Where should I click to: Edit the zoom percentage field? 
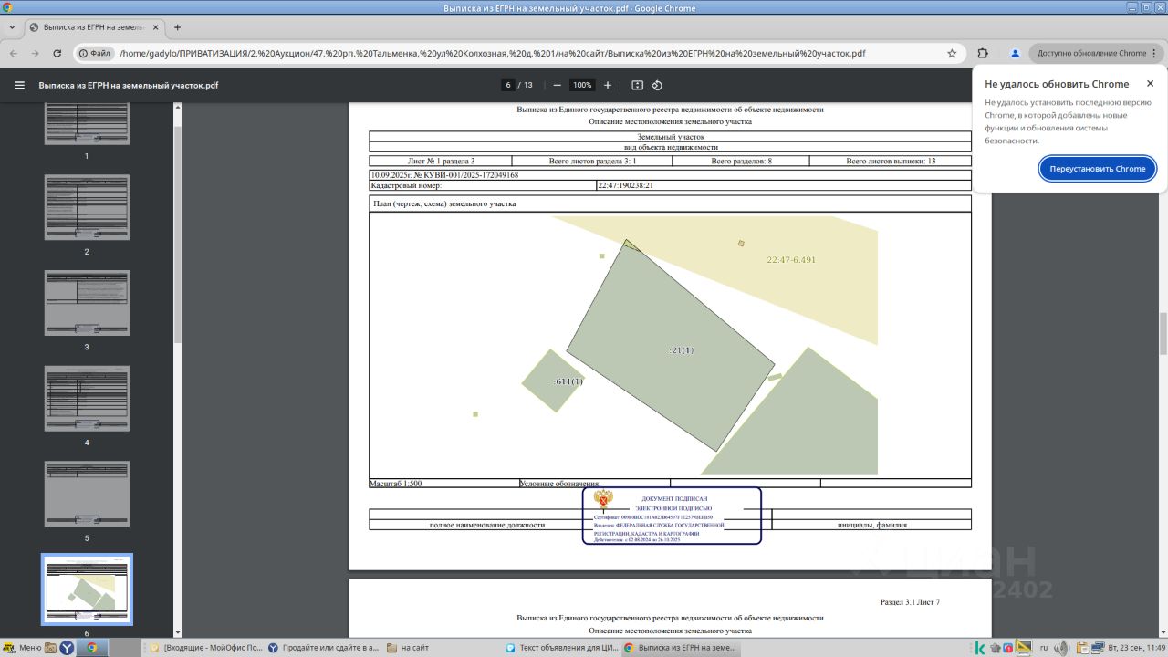(x=581, y=85)
